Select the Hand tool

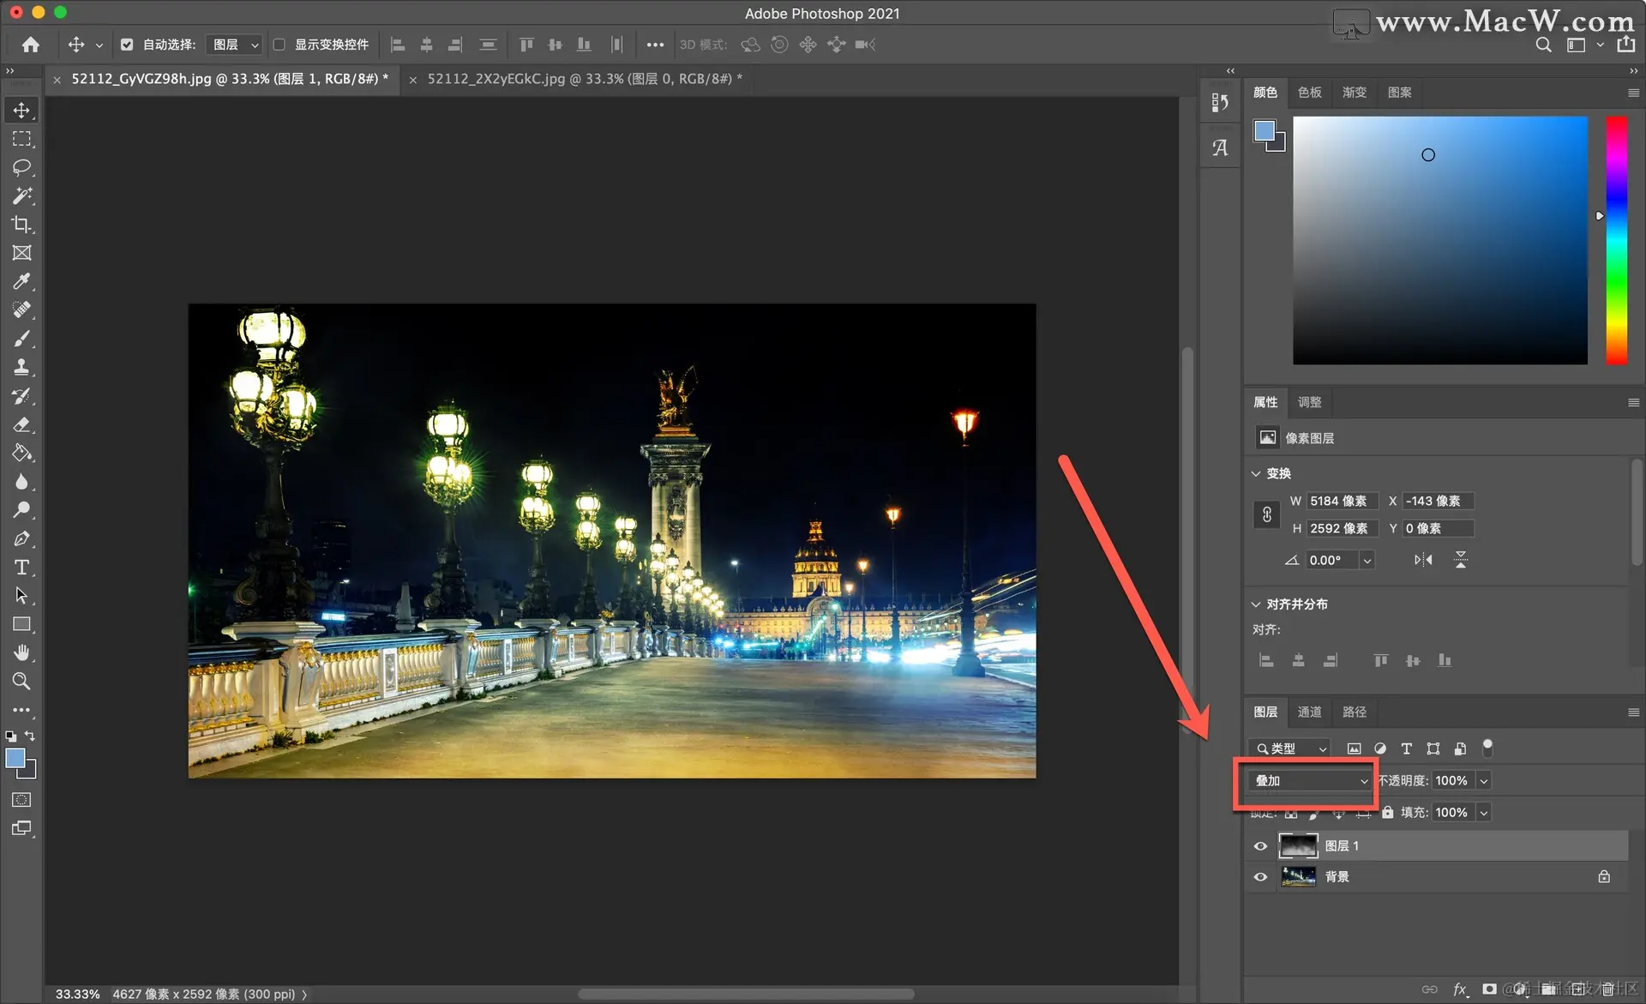pos(21,653)
